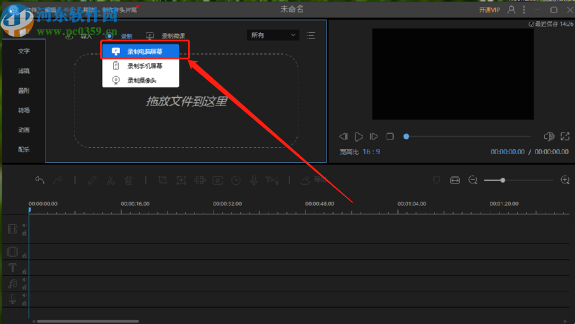
Task: Click the 录制微课 button
Action: click(166, 36)
